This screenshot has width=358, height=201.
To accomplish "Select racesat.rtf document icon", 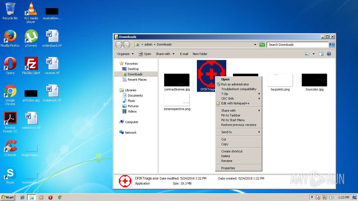I will coord(52,66).
